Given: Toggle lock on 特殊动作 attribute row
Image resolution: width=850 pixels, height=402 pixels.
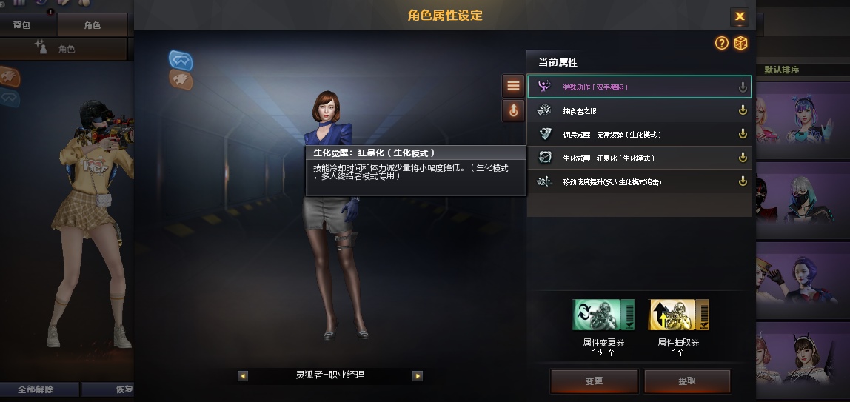Looking at the screenshot, I should (x=743, y=87).
